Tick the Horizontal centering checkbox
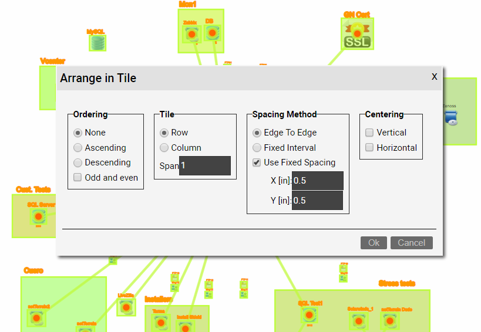 369,148
